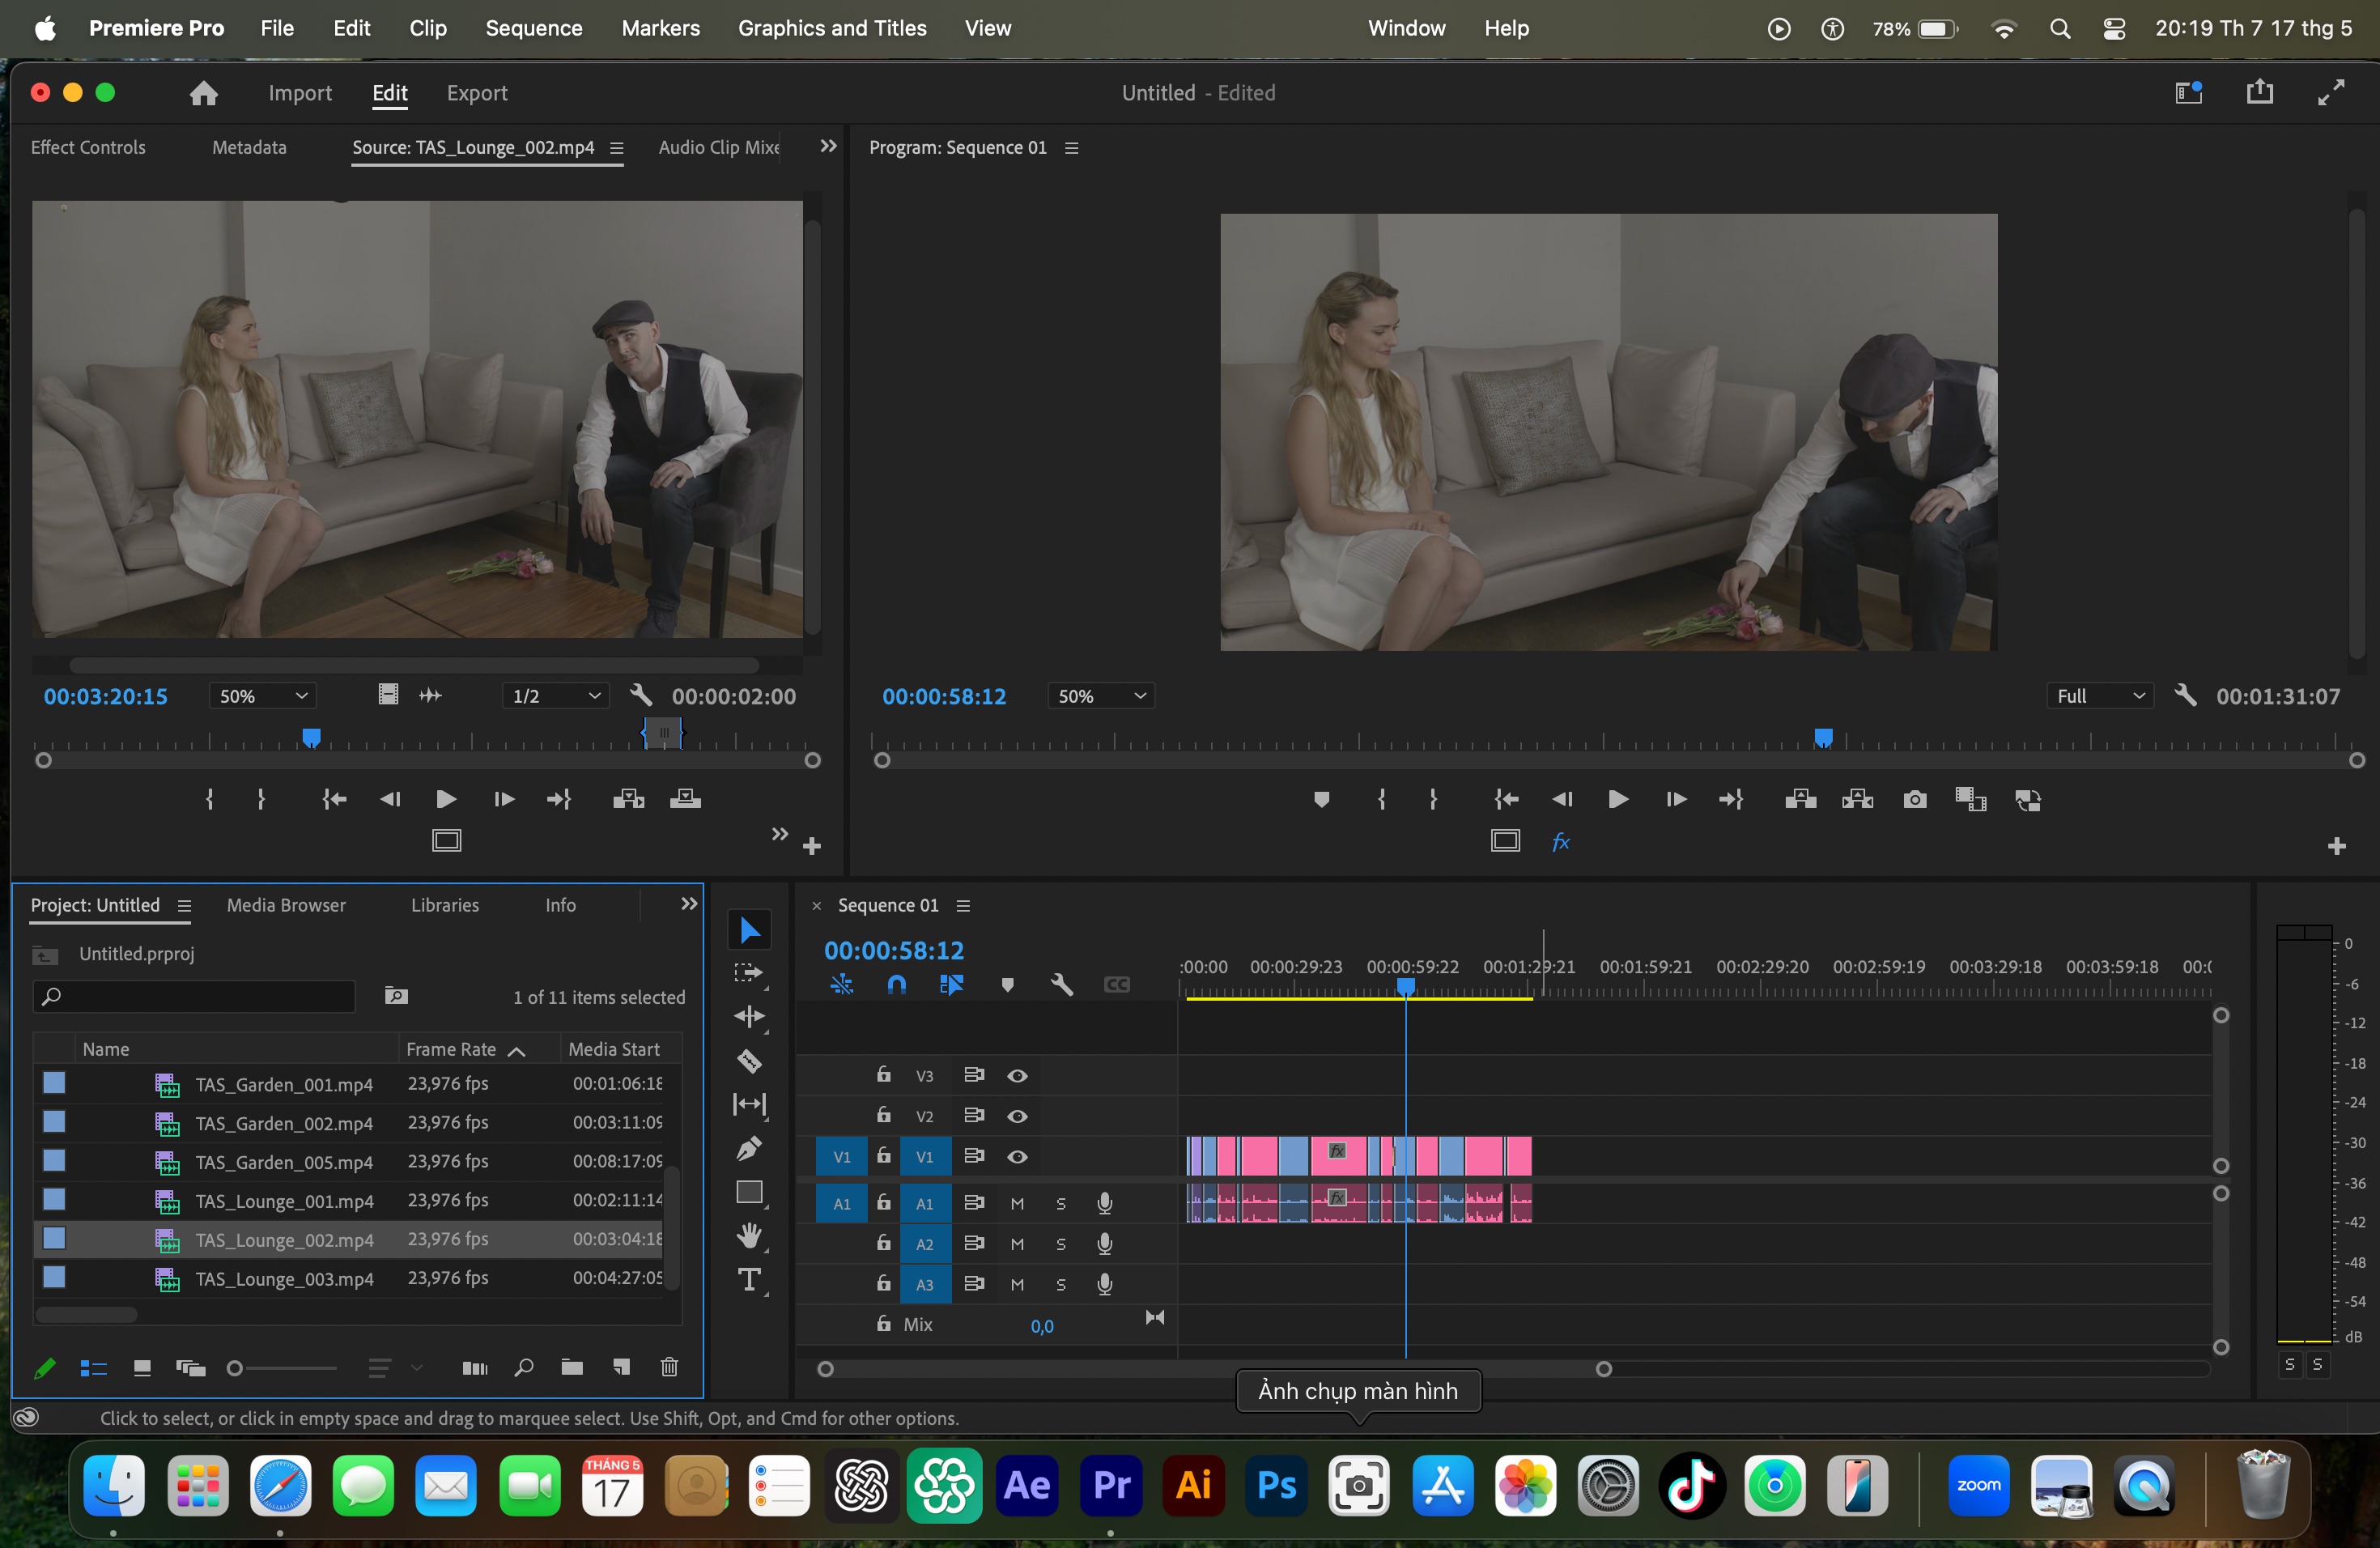
Task: Open Program playback resolution Full dropdown
Action: (x=2100, y=696)
